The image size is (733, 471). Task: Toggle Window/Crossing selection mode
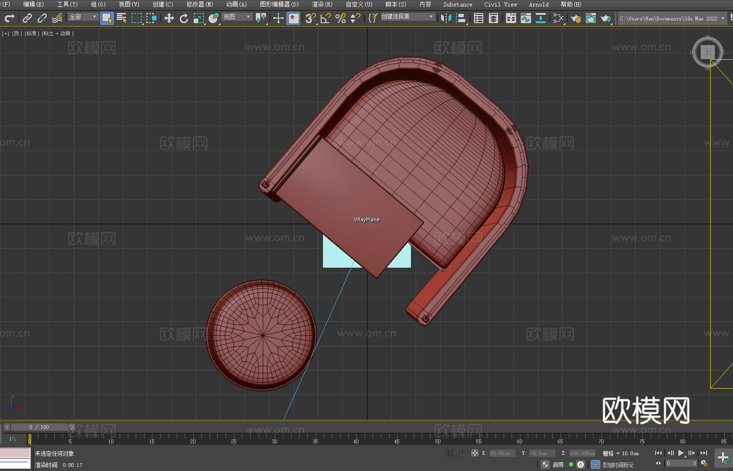pos(152,18)
